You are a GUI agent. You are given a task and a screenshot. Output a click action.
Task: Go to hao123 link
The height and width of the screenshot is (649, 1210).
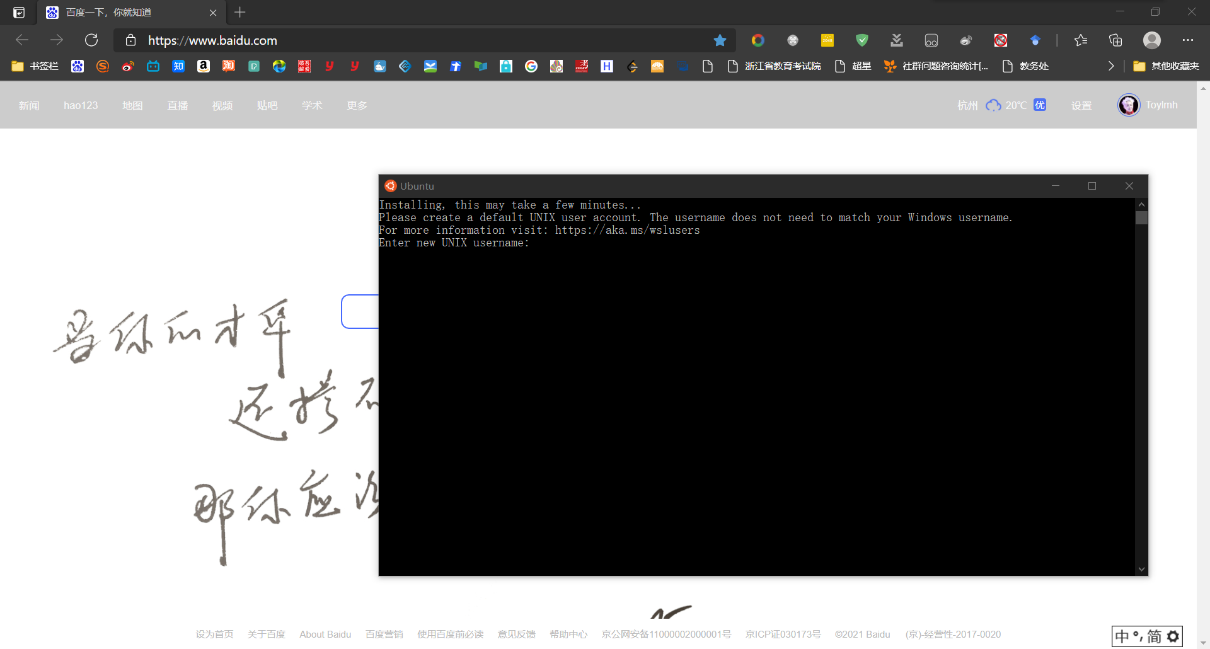click(81, 105)
